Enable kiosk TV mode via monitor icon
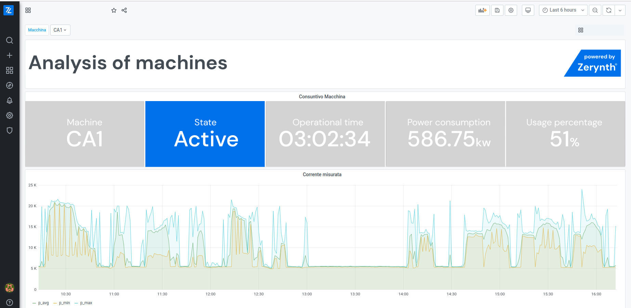Viewport: 631px width, 308px height. pos(528,10)
